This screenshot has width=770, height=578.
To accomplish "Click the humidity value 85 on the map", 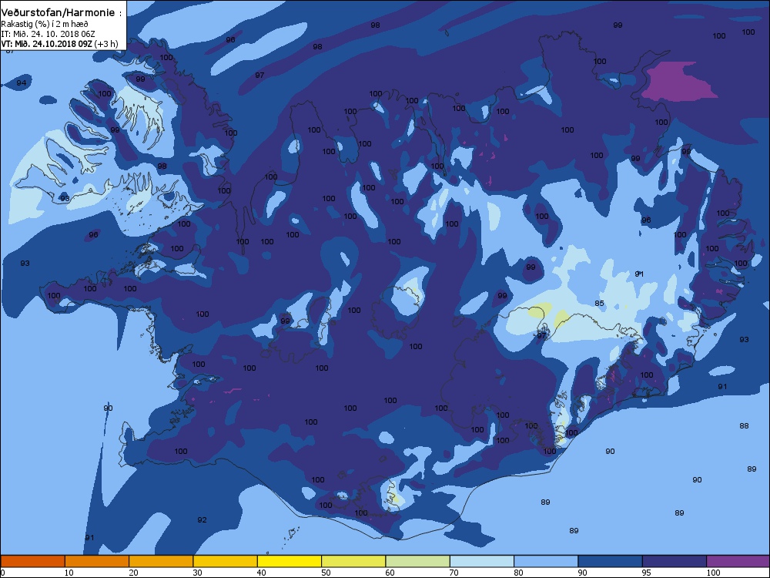I will [599, 303].
